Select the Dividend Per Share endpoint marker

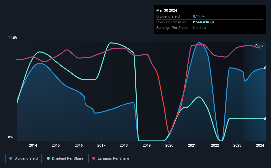point(265,119)
